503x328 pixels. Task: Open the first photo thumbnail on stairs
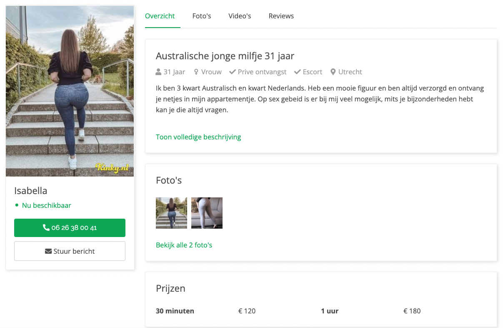[x=171, y=213]
